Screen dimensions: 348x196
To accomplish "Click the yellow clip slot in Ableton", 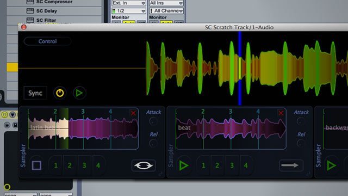I will coord(12,68).
